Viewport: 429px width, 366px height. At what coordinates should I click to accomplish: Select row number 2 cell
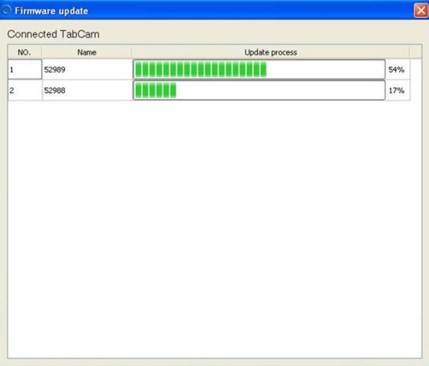pos(25,90)
